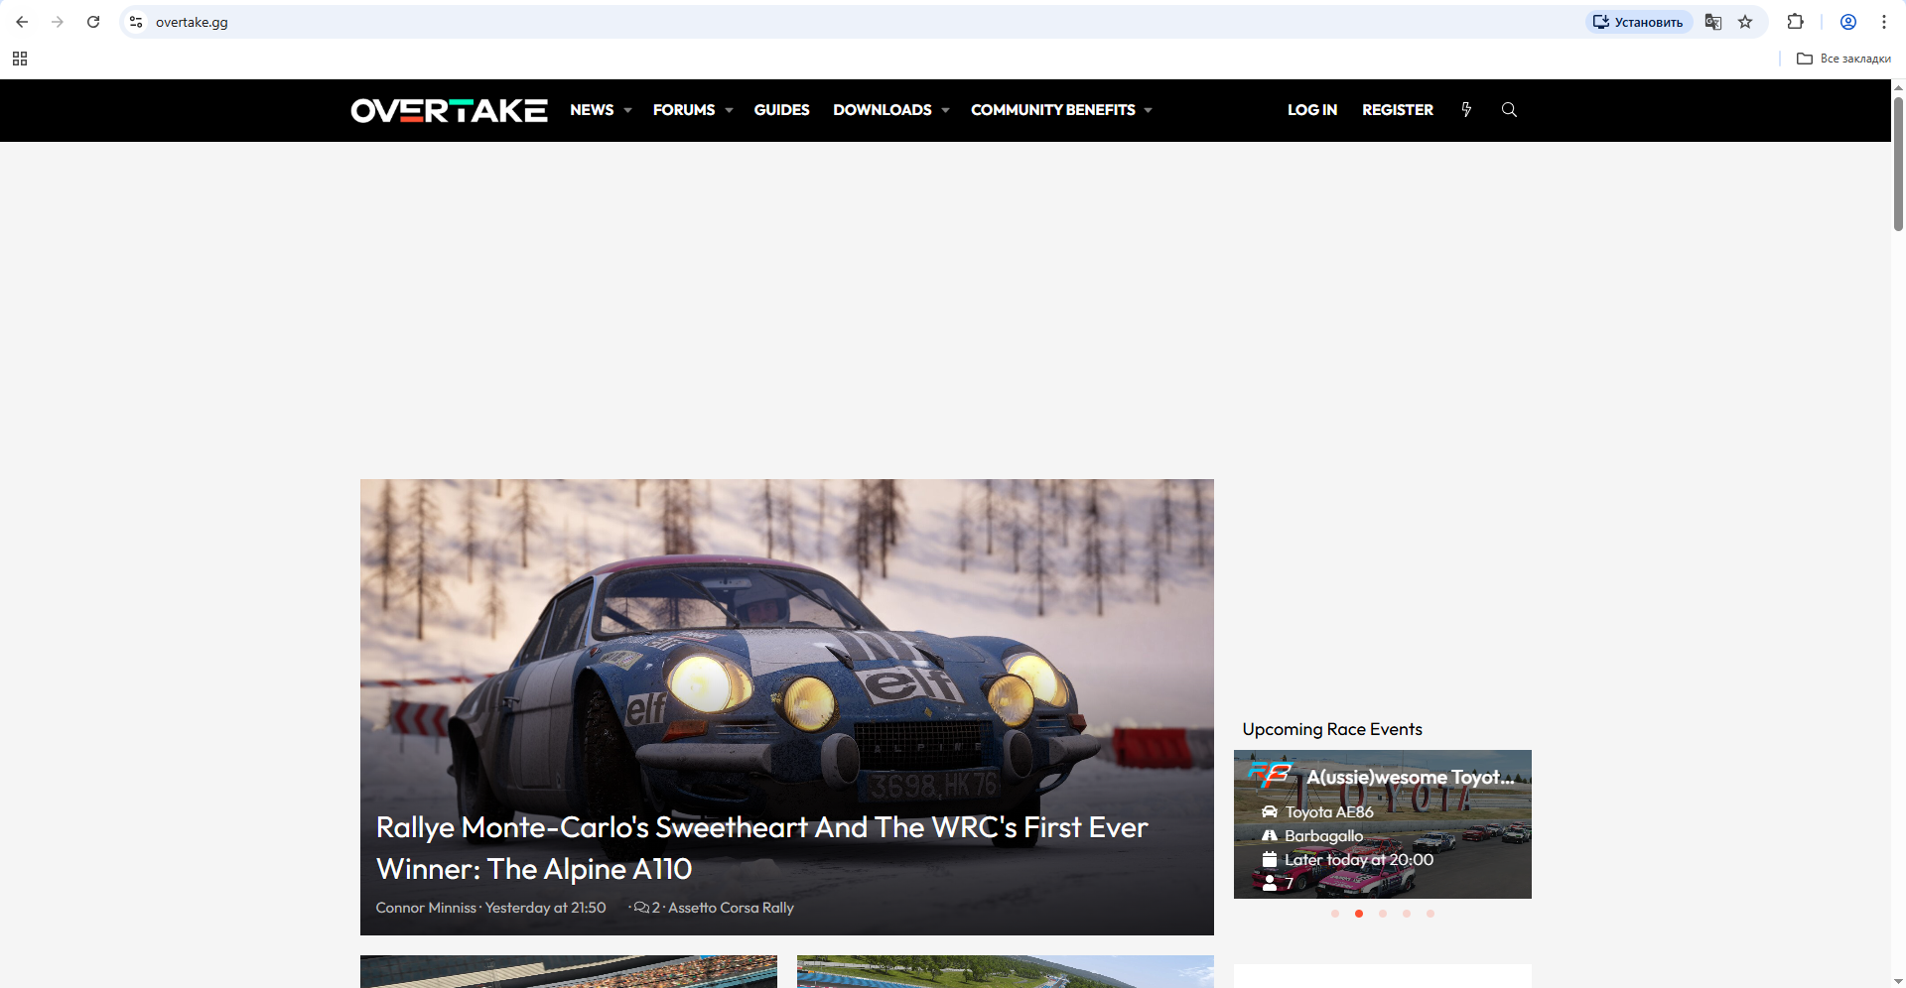
Task: Open site search with magnifier icon
Action: click(x=1509, y=110)
